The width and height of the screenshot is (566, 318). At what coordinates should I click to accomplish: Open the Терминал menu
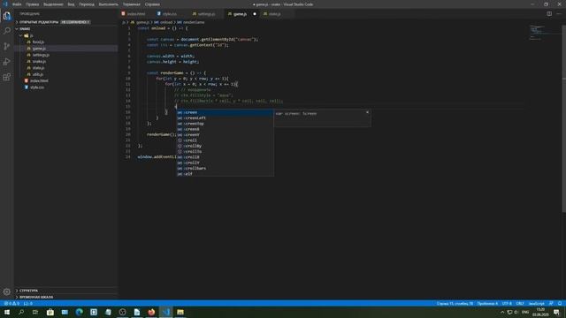tap(131, 4)
